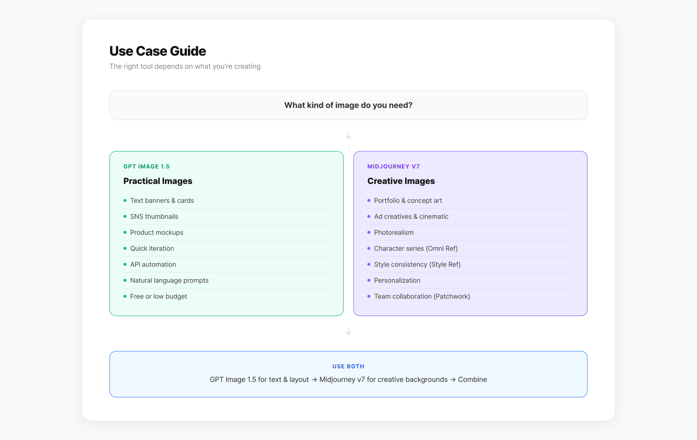Screen dimensions: 697x440
Task: Click the Team collaboration (Patchwork) item
Action: point(422,296)
